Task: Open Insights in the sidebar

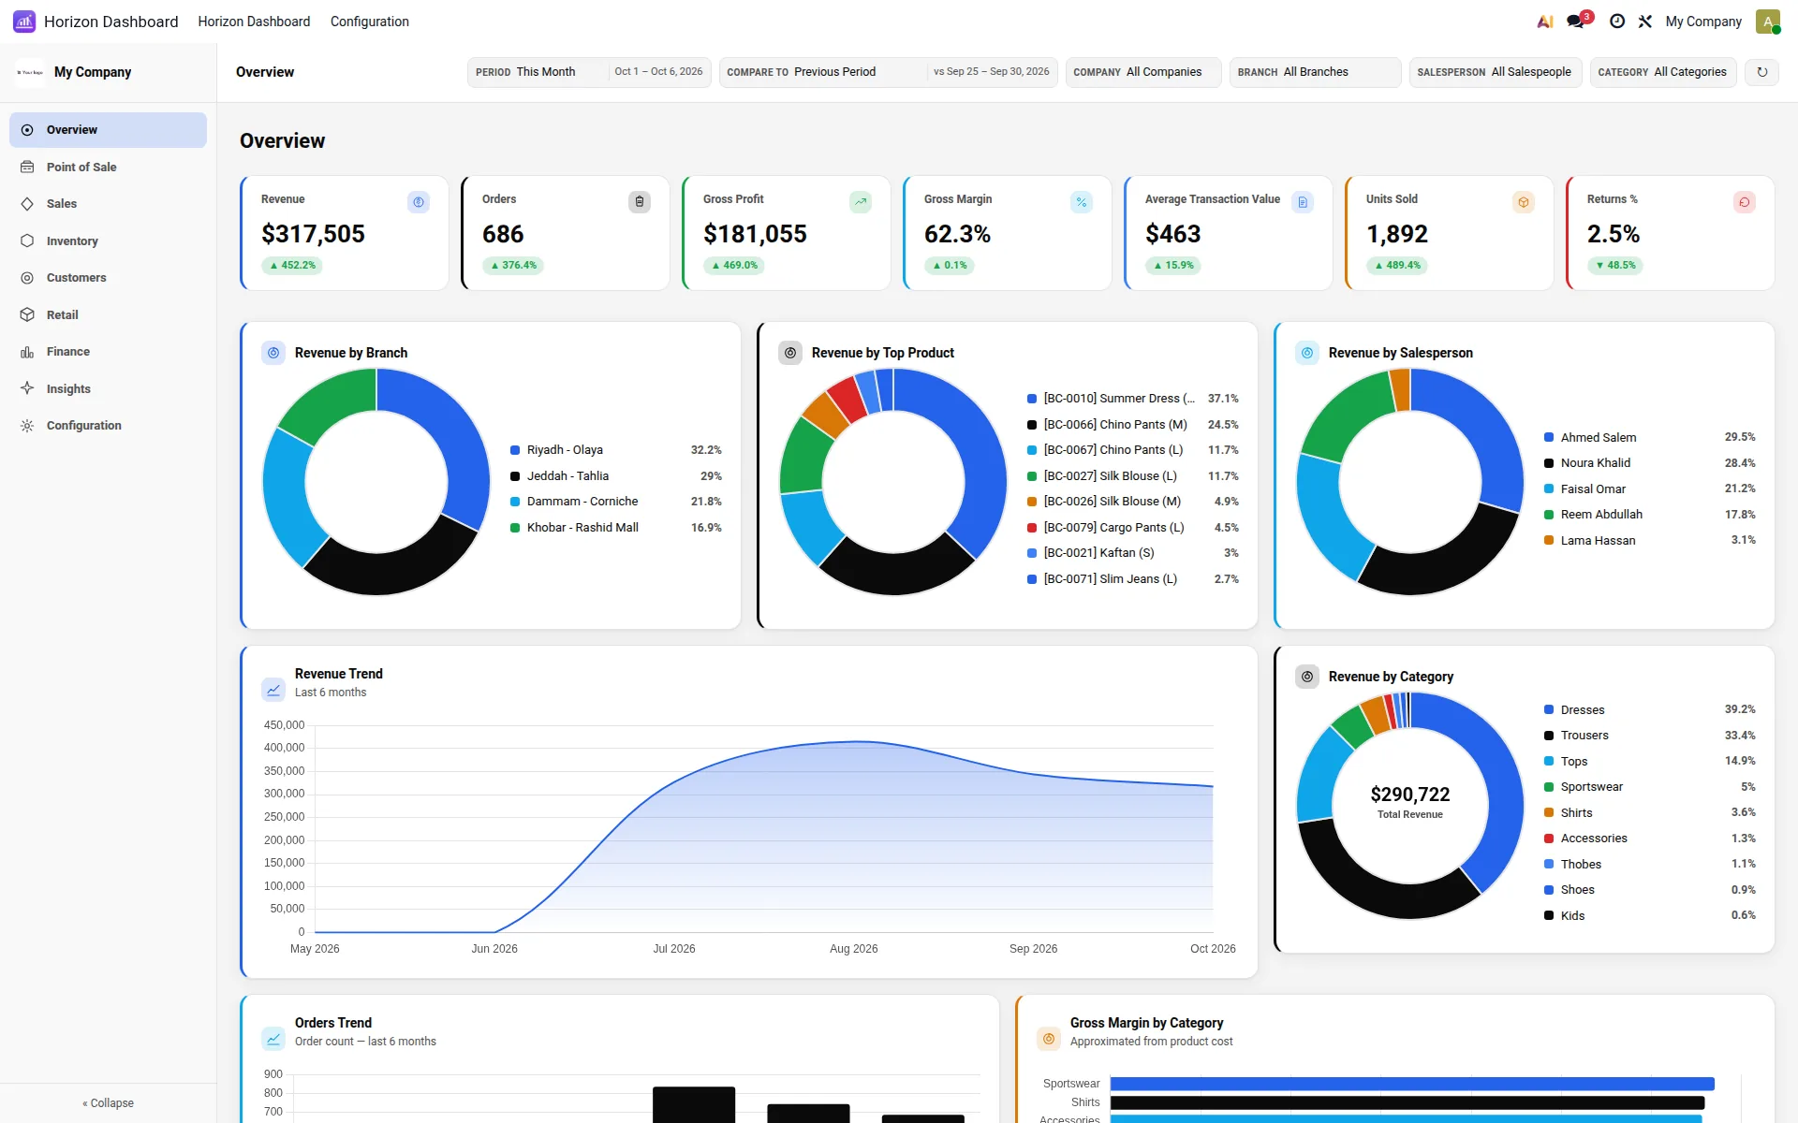Action: pos(108,389)
